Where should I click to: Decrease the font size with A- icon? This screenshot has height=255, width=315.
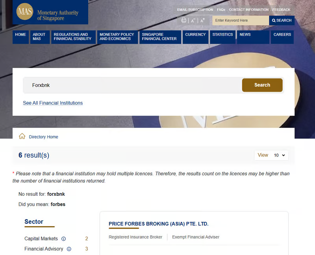[x=193, y=21]
